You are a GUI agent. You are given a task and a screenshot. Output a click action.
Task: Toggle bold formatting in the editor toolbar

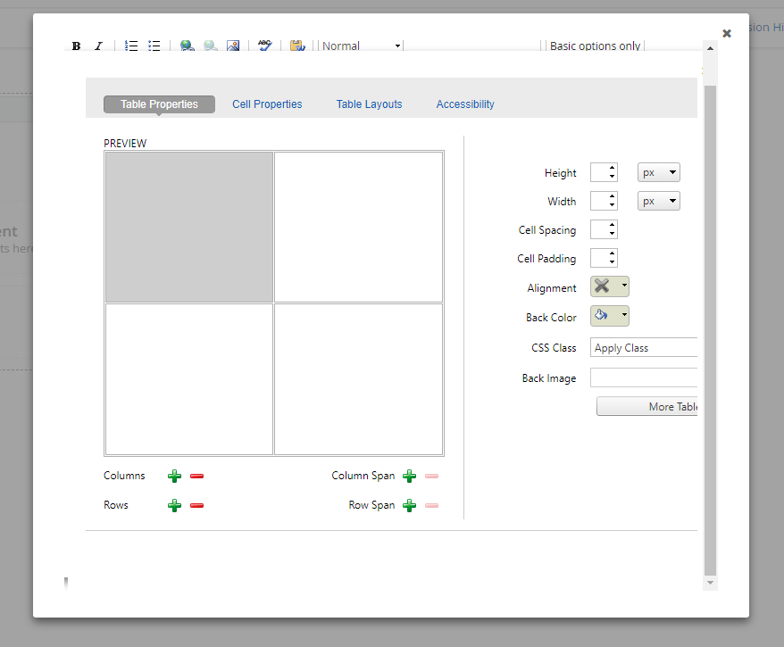point(76,46)
